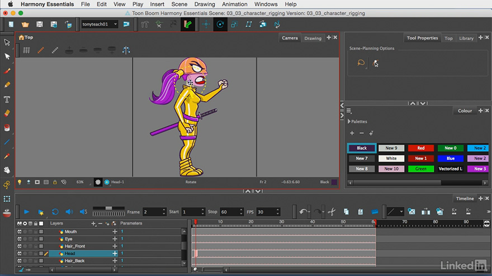Click the copy icon in Timeline toolbar

(x=346, y=212)
